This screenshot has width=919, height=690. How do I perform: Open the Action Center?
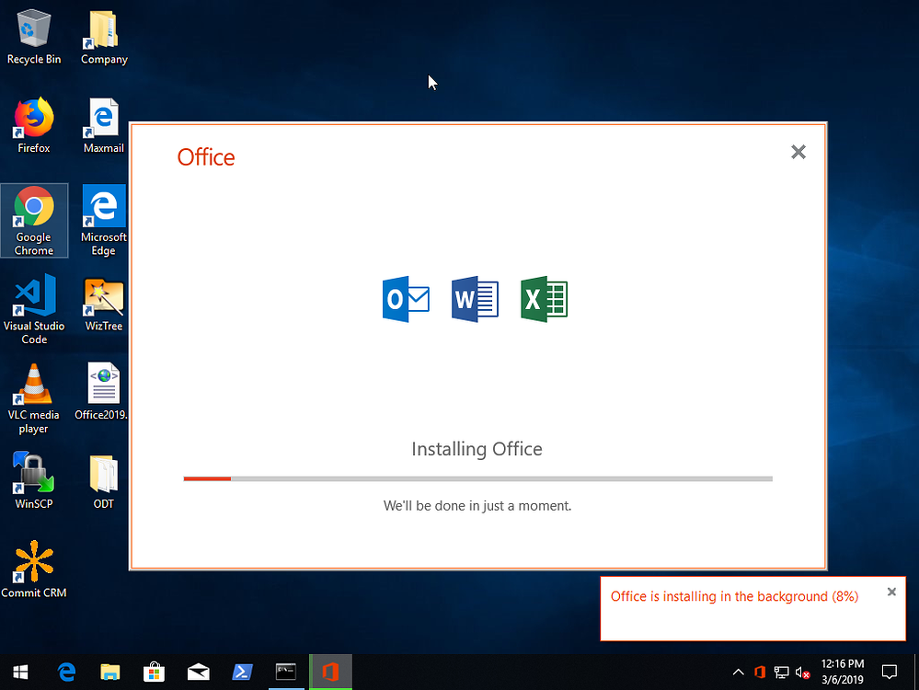(889, 672)
